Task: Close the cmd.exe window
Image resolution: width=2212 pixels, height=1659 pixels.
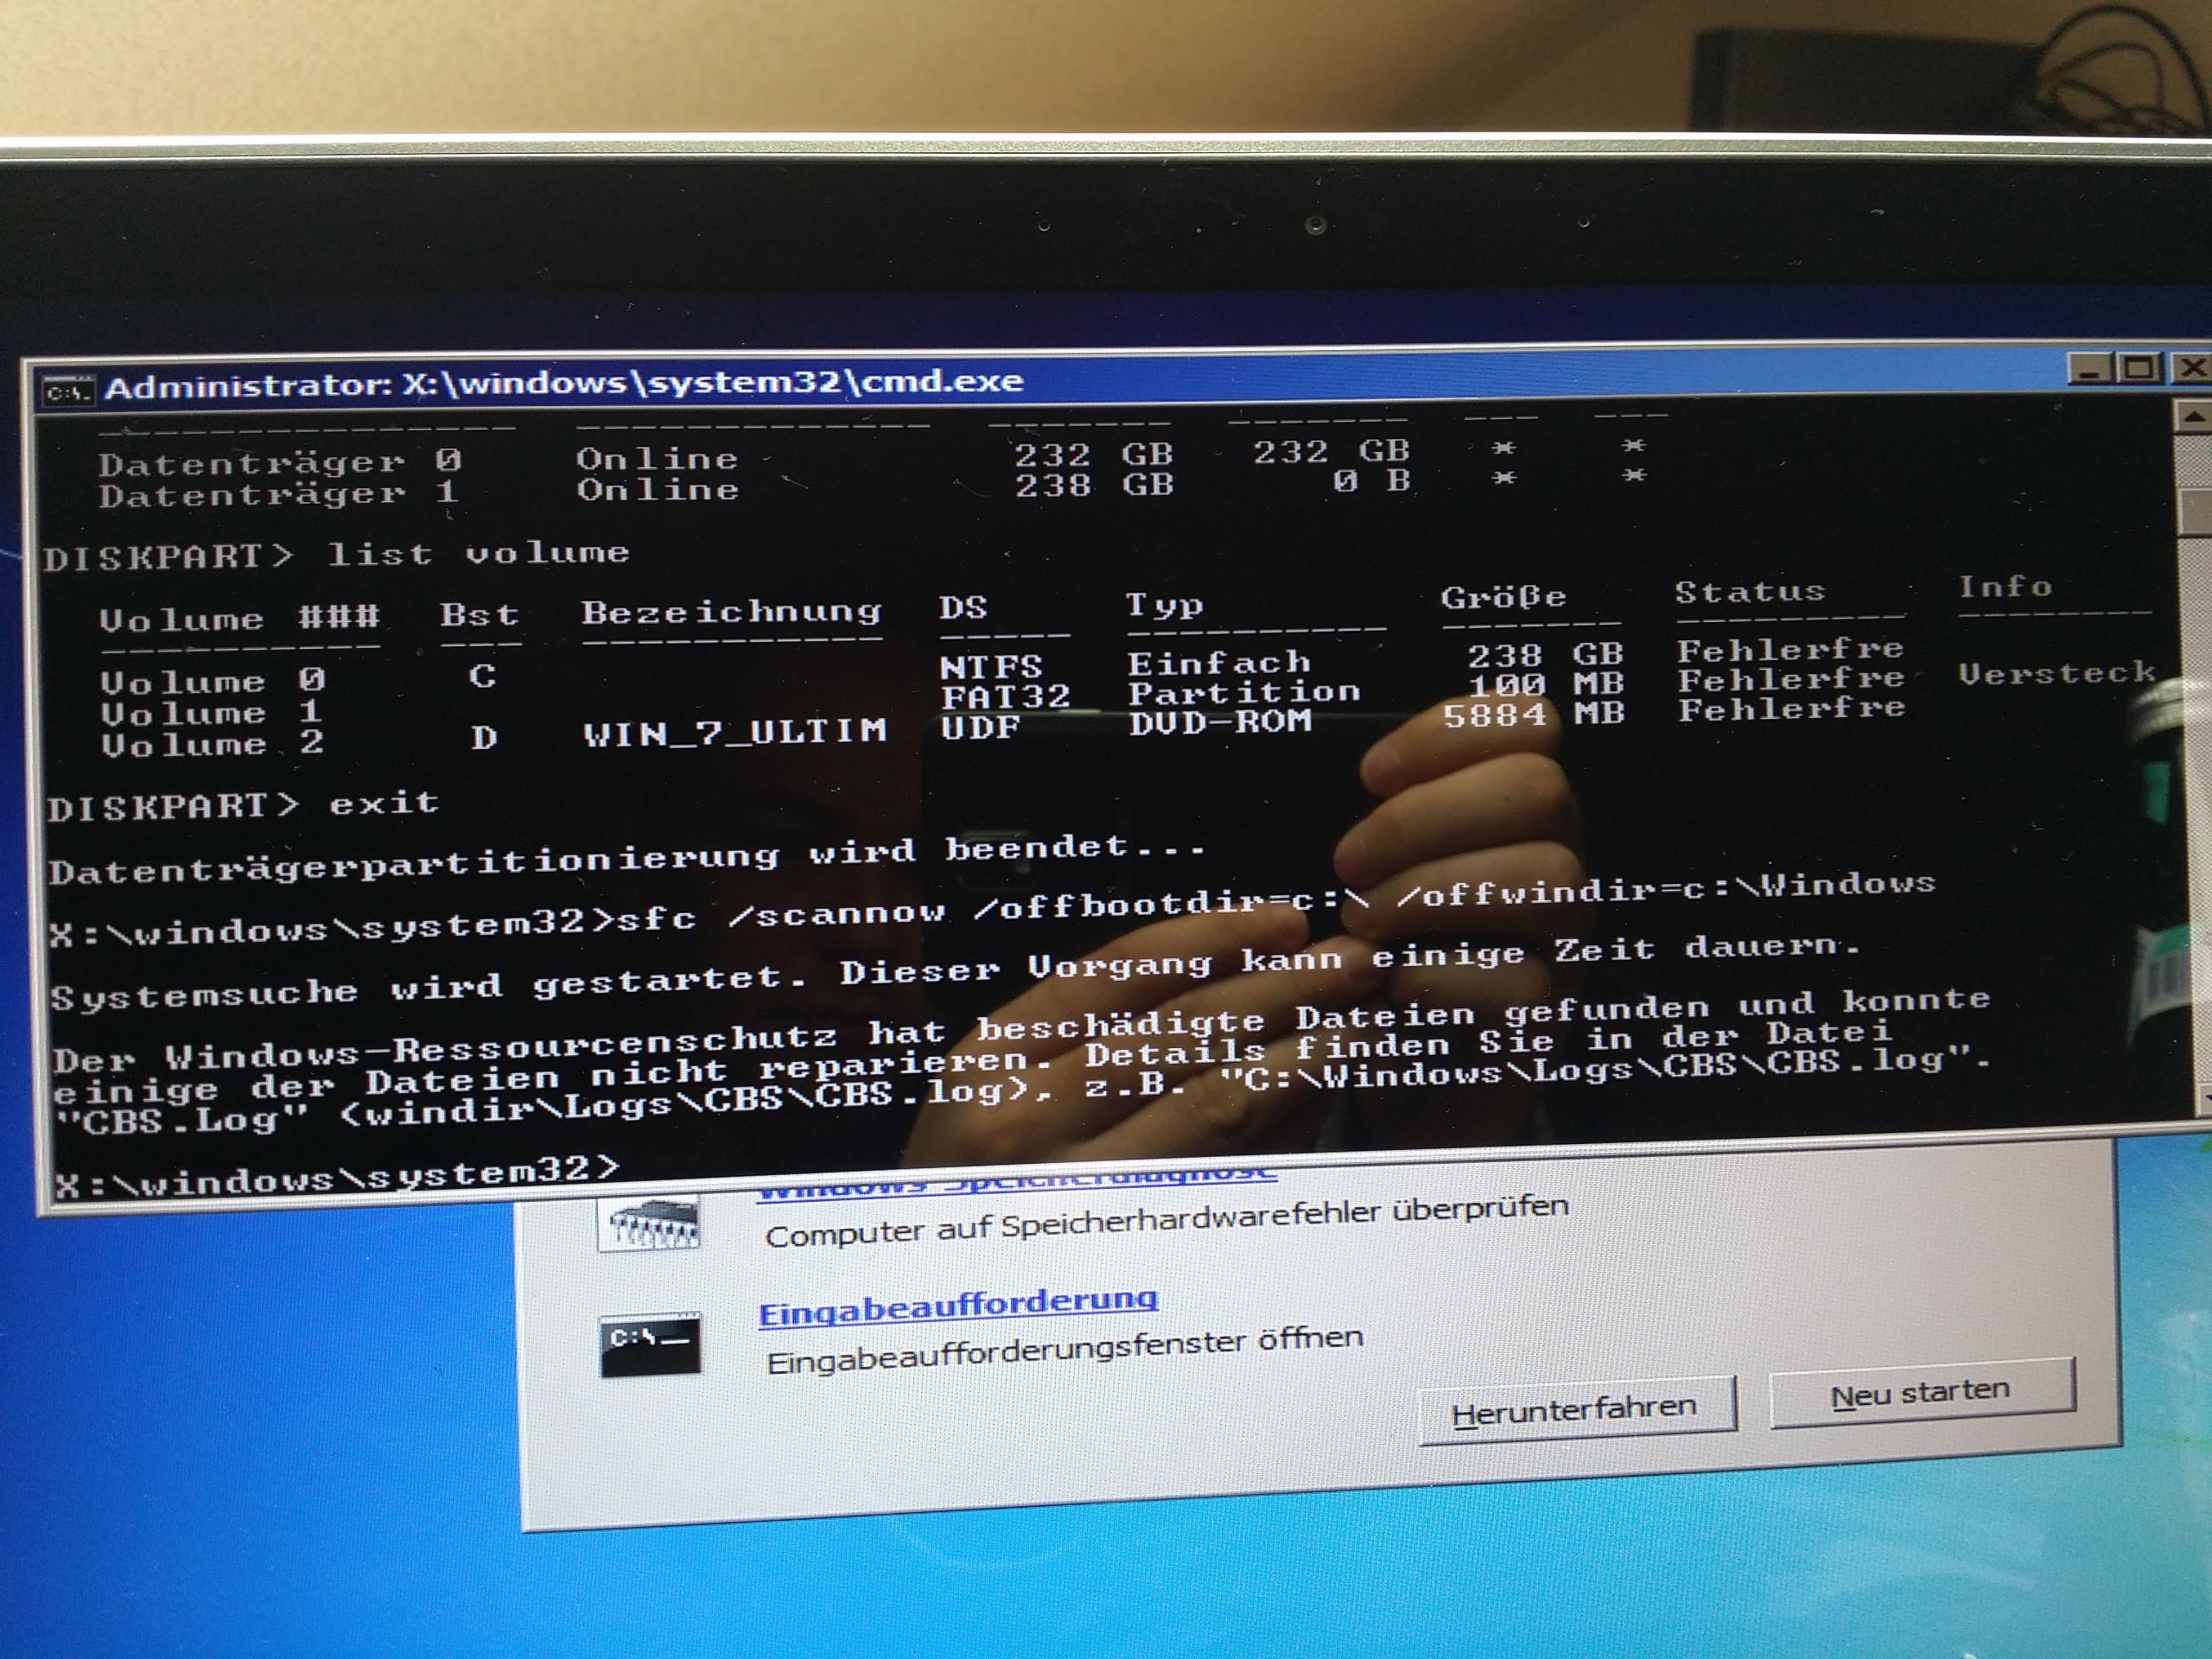Action: click(2190, 367)
